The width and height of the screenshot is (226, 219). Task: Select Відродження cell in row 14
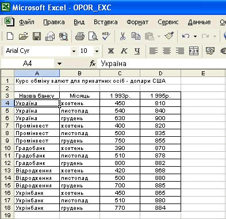(x=37, y=178)
